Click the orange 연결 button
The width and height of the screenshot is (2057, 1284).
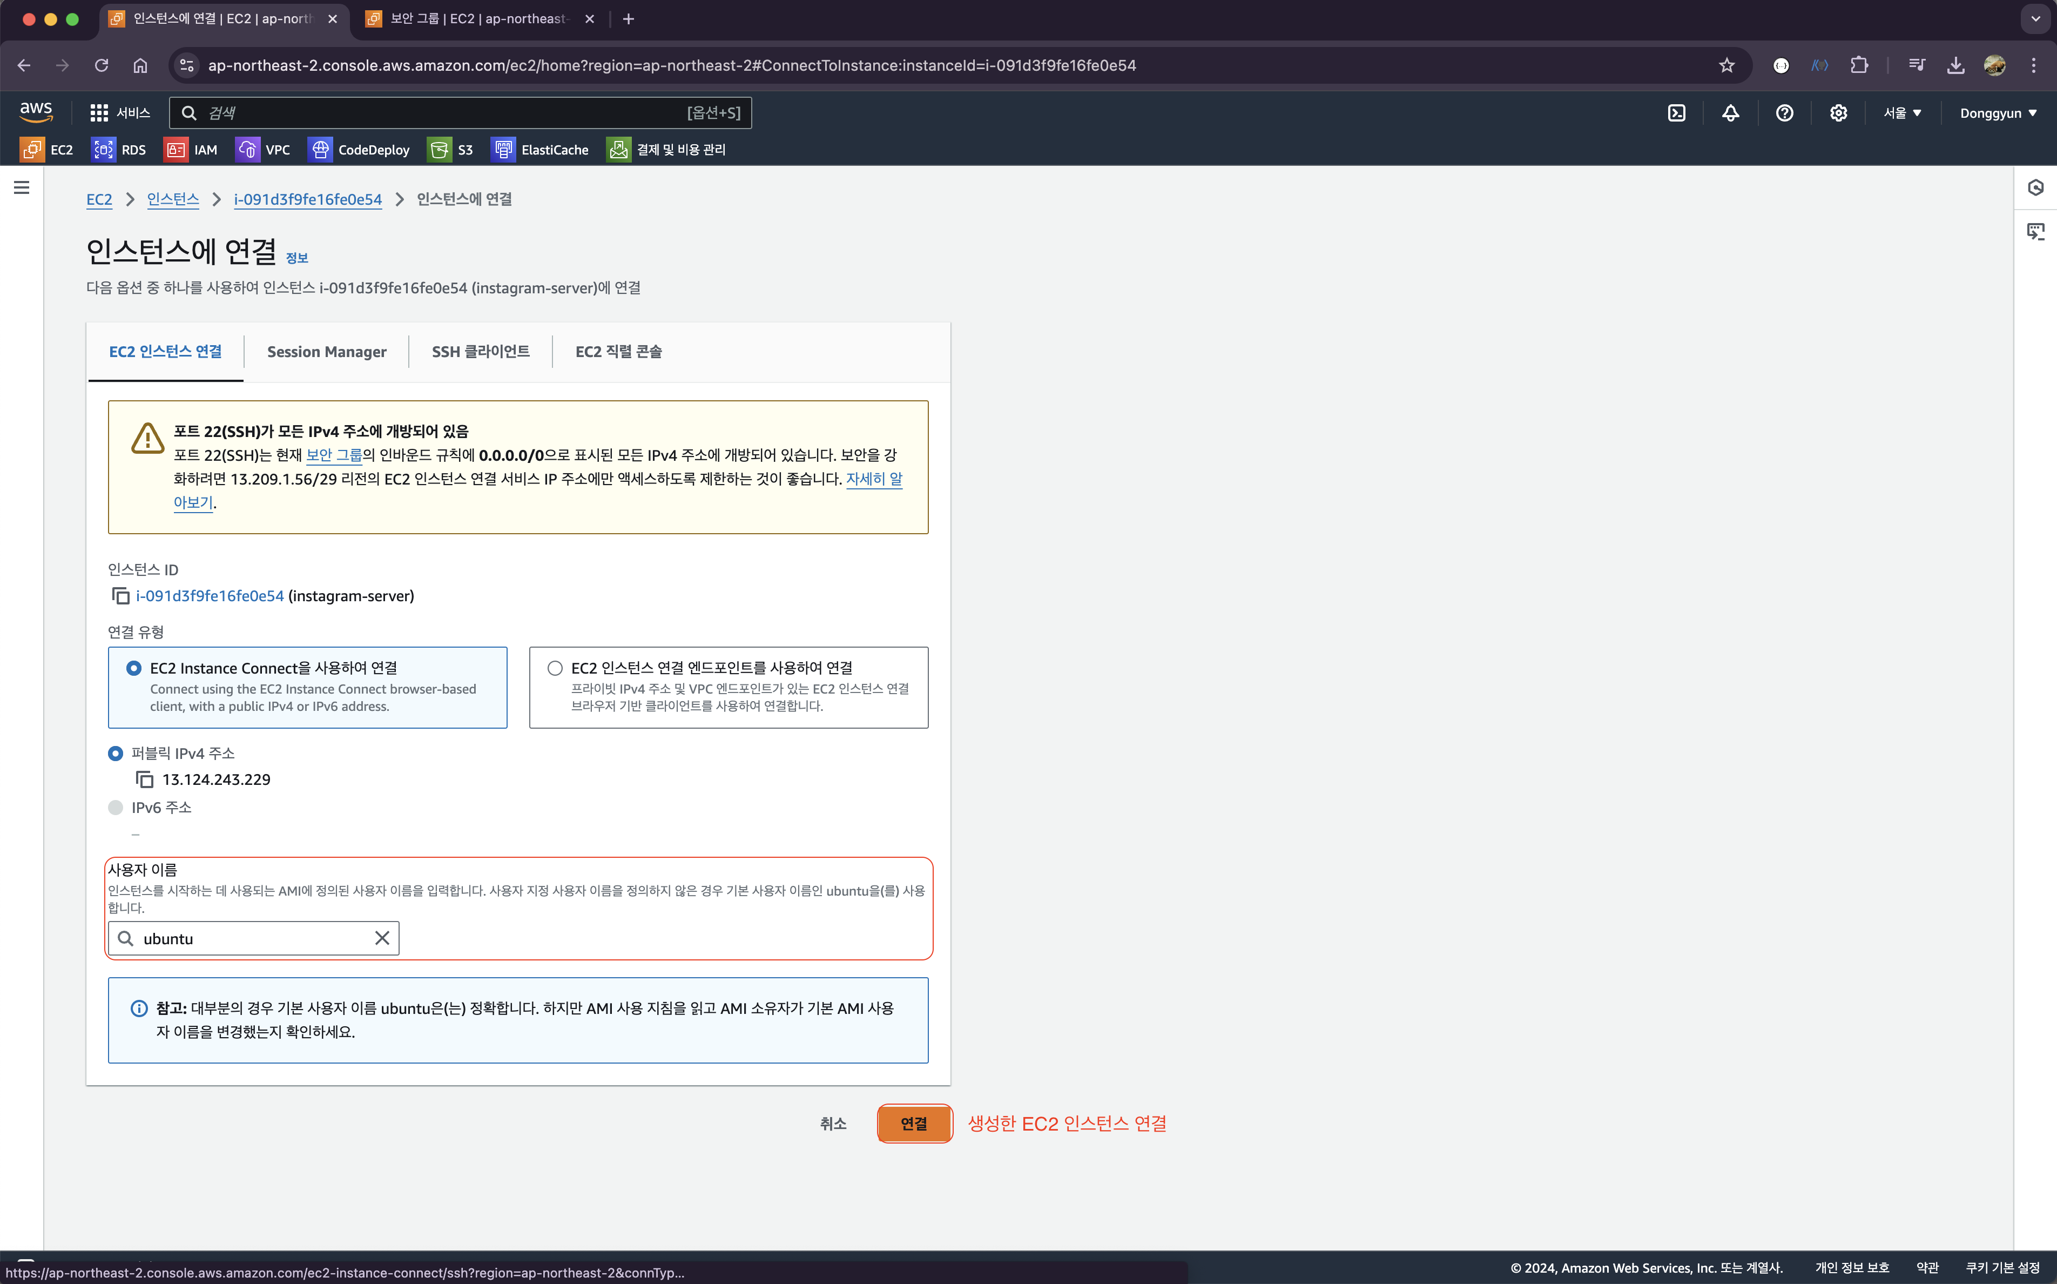pos(913,1124)
